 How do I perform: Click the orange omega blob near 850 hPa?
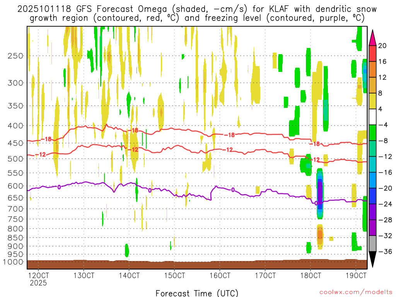coord(320,235)
